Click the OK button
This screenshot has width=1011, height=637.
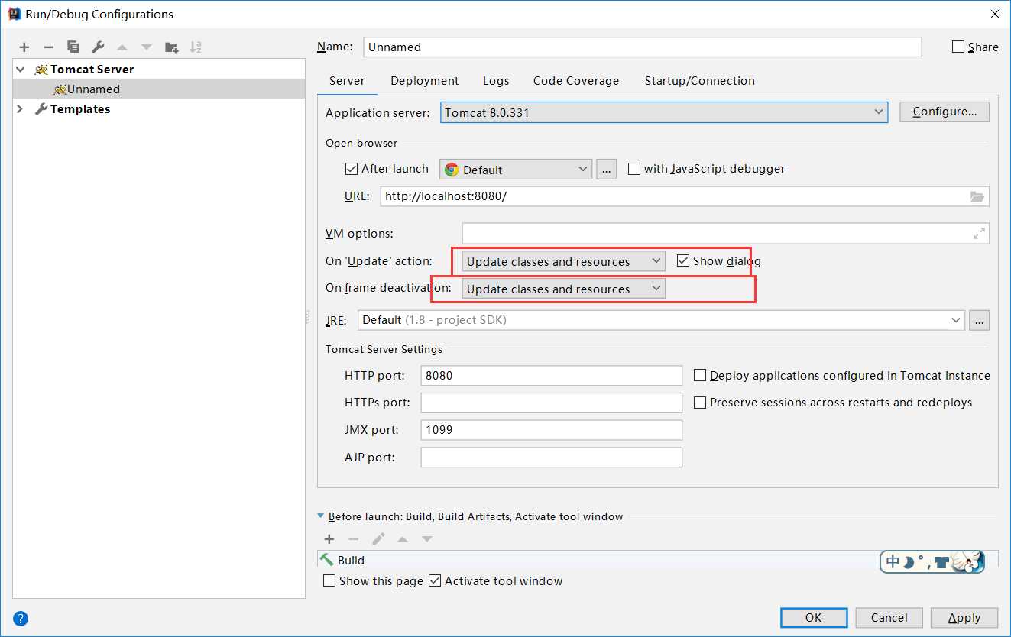[814, 618]
